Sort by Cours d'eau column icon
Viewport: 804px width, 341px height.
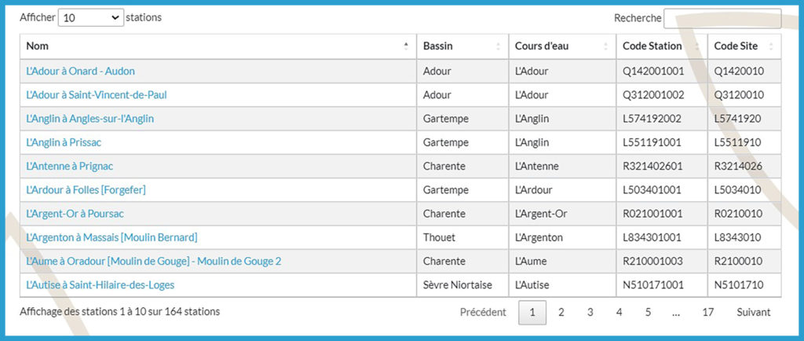pos(605,46)
